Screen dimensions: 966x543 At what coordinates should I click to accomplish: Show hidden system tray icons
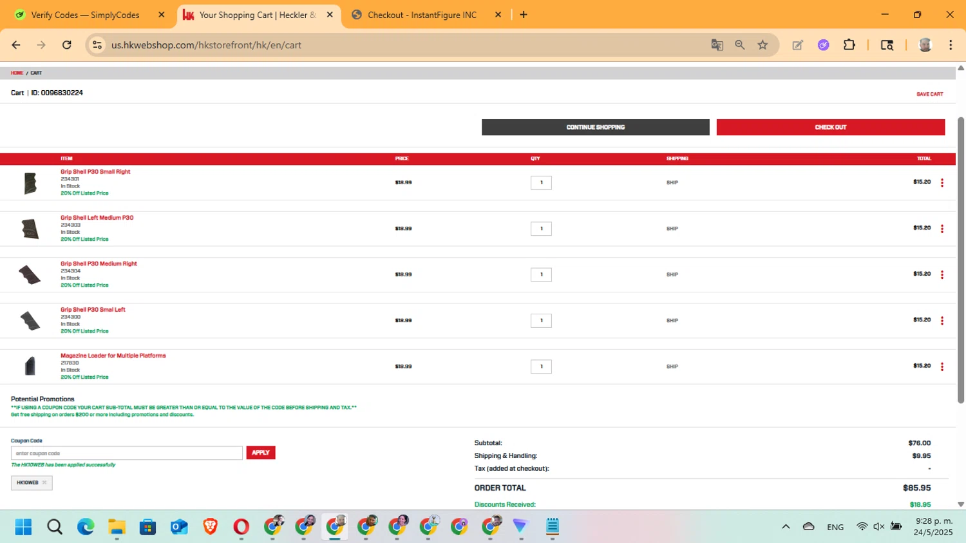coord(786,527)
